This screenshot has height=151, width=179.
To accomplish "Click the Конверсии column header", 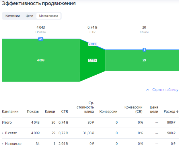I will click(x=108, y=111).
